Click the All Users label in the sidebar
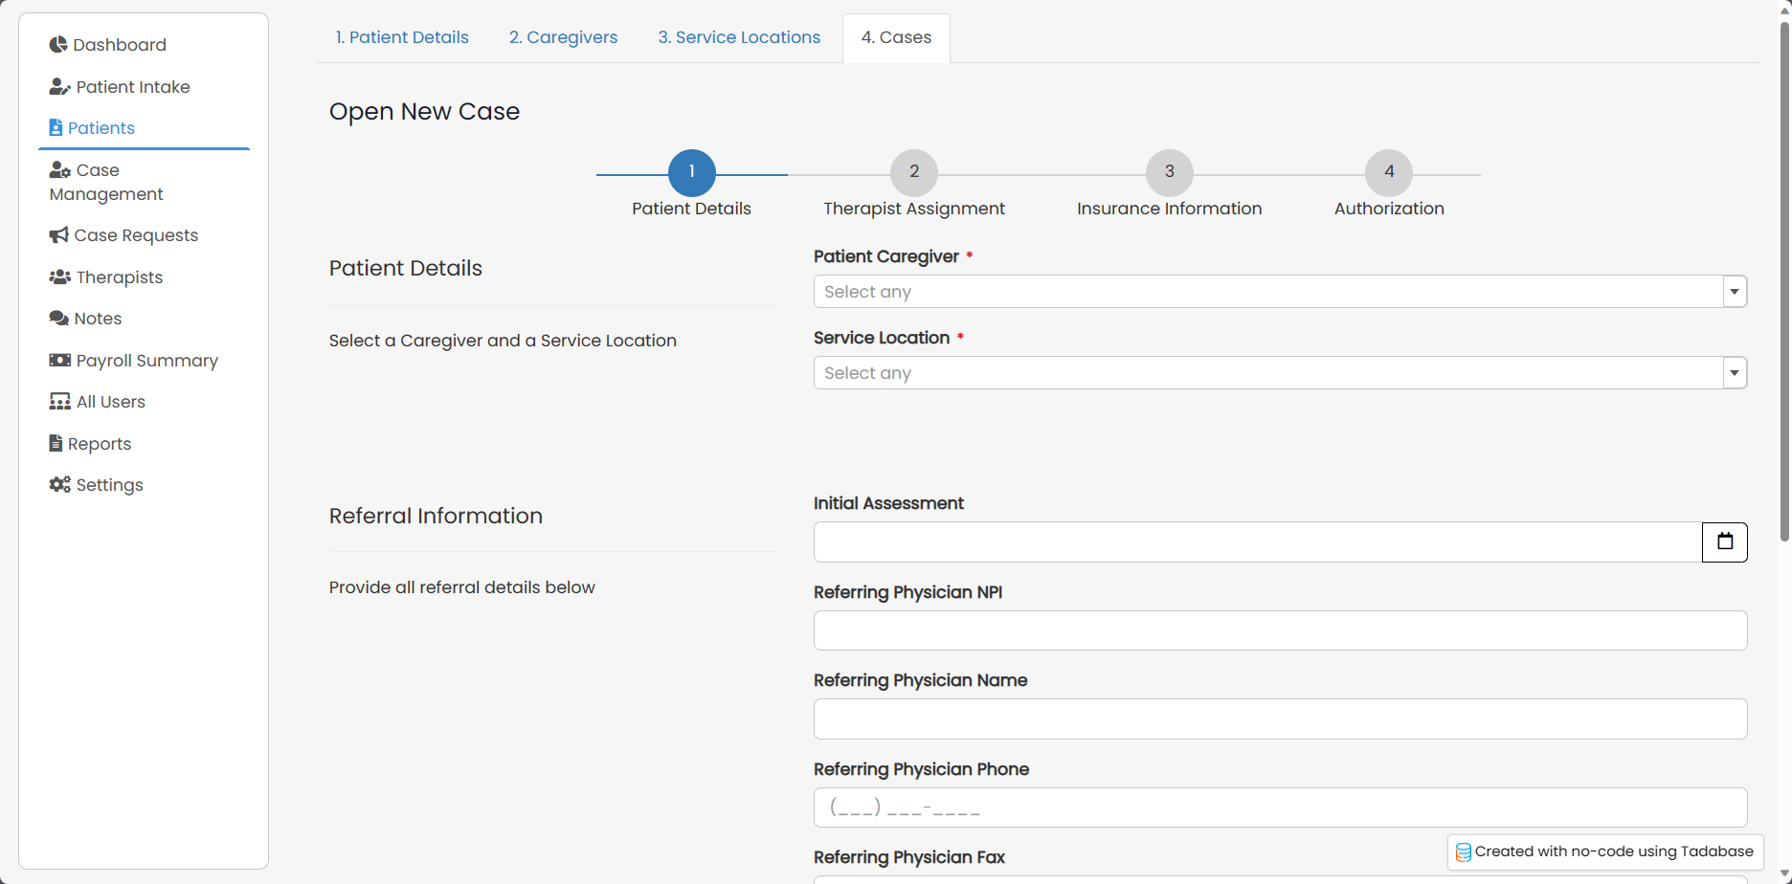The width and height of the screenshot is (1792, 884). pos(111,402)
